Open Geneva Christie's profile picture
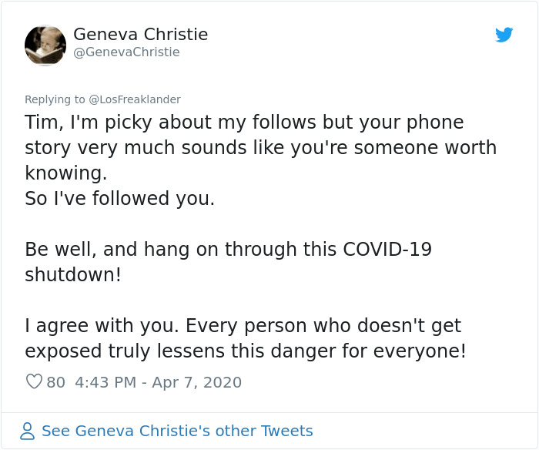The height and width of the screenshot is (450, 539). point(45,45)
